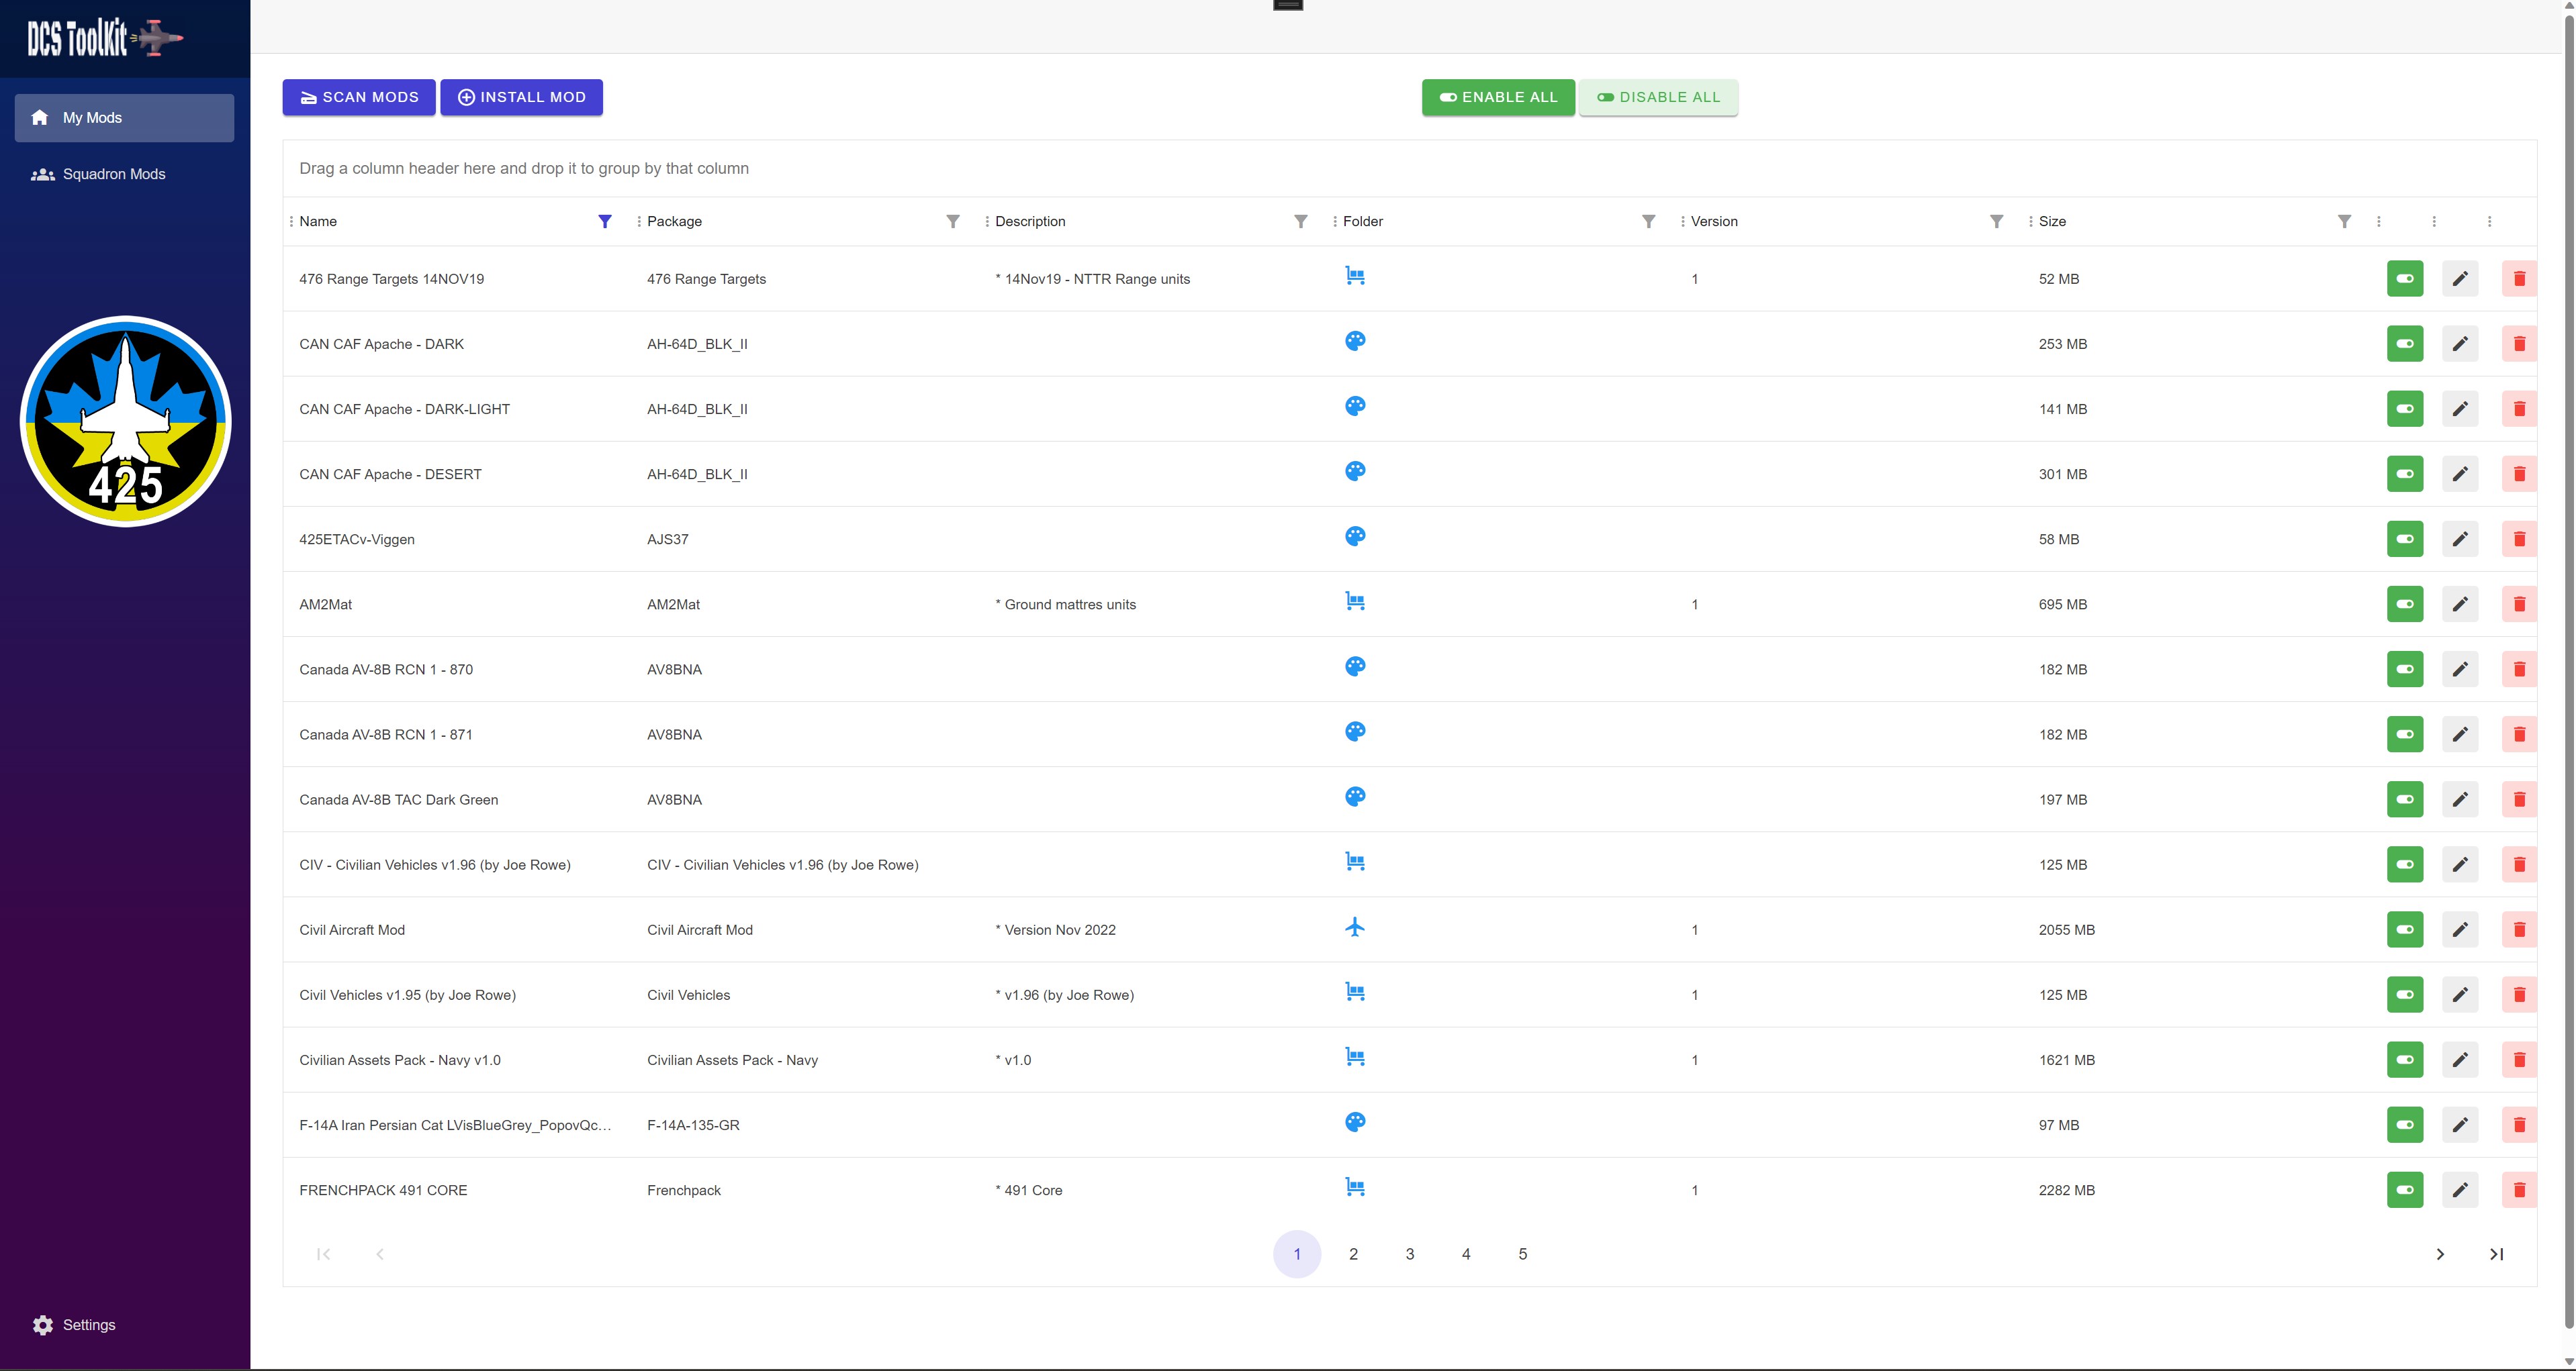Toggle Canada AV-8B RCN 1 - 871 mod
Viewport: 2576px width, 1371px height.
[2405, 734]
